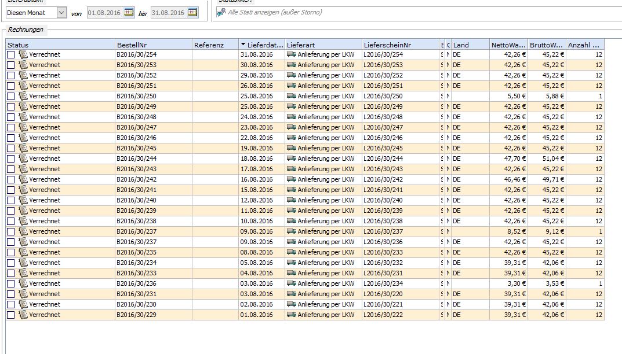Image resolution: width=622 pixels, height=354 pixels.
Task: Click the status filter icon beside 'Alle Stati anzeigen'
Action: pos(221,12)
